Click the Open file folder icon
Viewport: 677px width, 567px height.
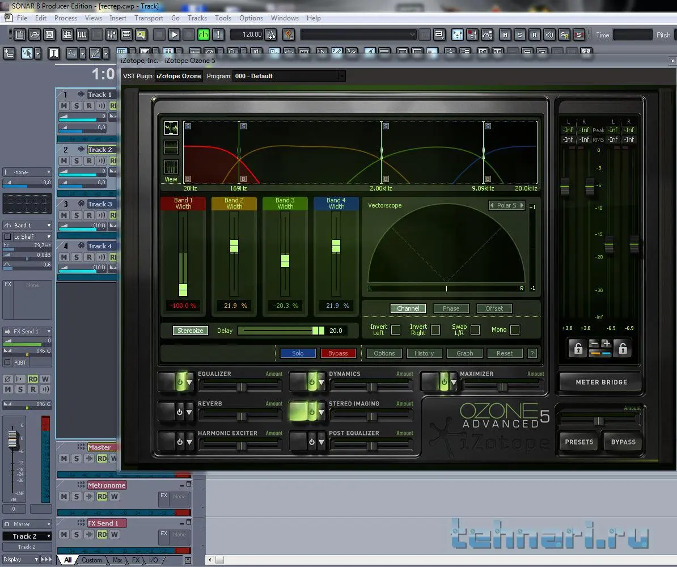pyautogui.click(x=35, y=35)
